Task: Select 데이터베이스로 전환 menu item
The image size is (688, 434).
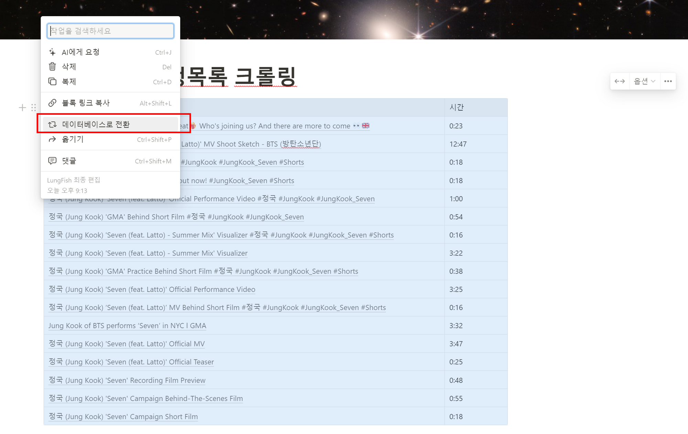Action: coord(96,124)
